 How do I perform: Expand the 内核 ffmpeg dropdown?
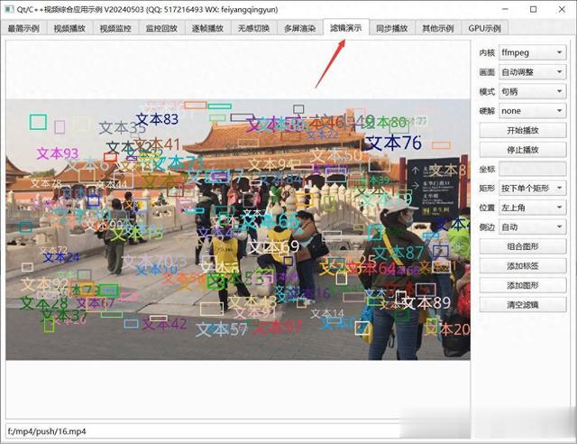[x=532, y=52]
